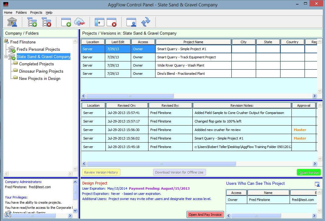
Task: Open the Projects menu
Action: tap(36, 12)
